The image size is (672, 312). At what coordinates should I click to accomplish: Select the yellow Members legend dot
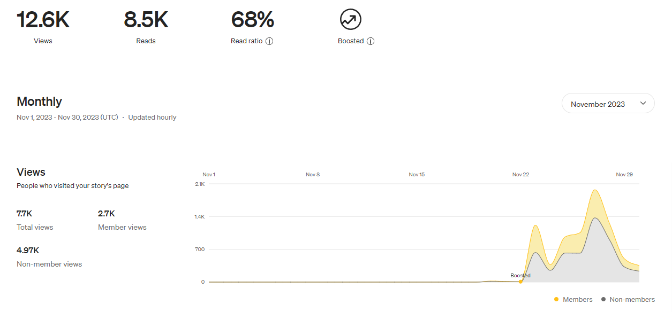coord(557,299)
